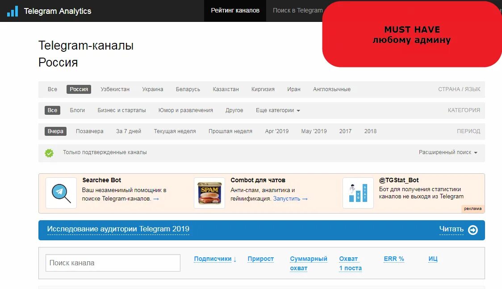The height and width of the screenshot is (289, 502).
Task: Open the Searchee Bot title link
Action: click(x=101, y=180)
